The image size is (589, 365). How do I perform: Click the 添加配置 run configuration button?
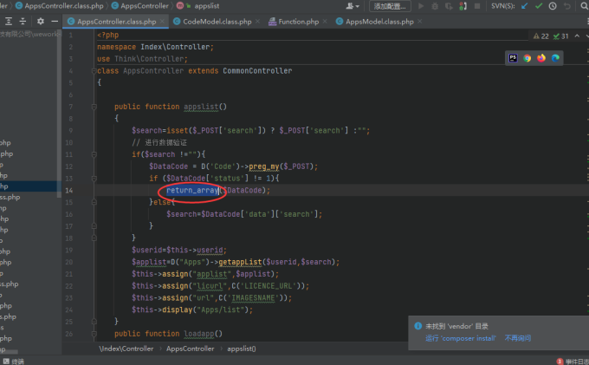click(x=390, y=6)
